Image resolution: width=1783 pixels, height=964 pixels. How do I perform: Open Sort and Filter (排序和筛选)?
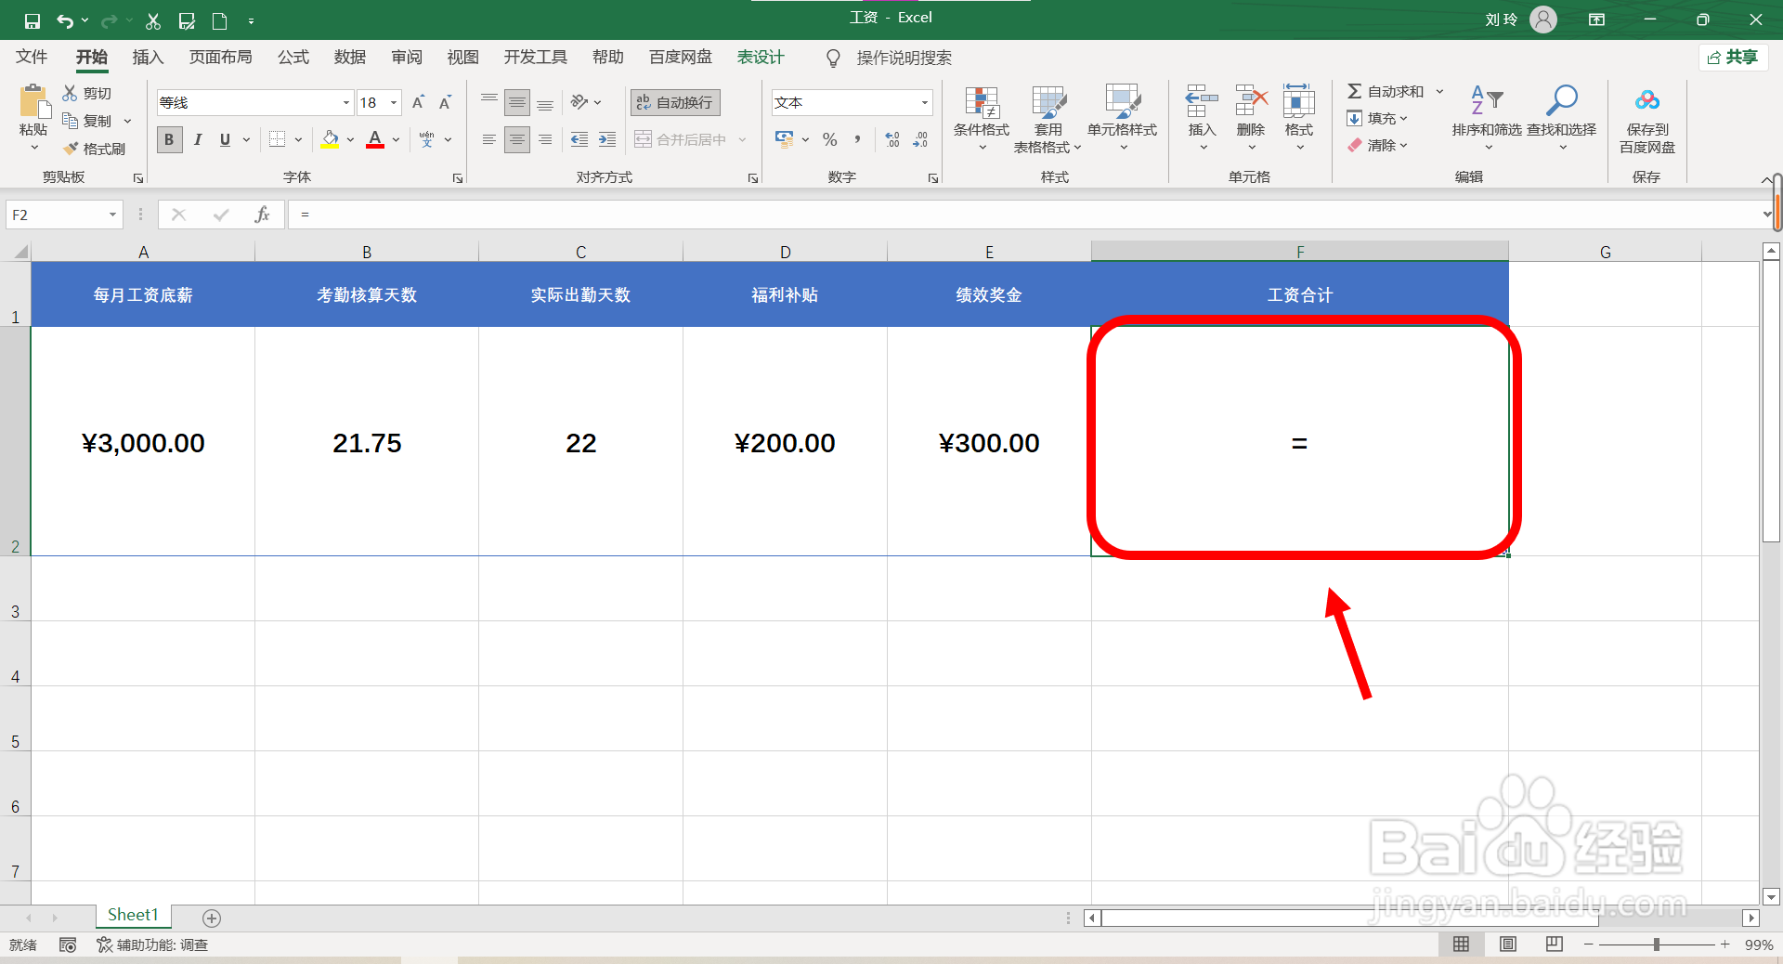1485,118
